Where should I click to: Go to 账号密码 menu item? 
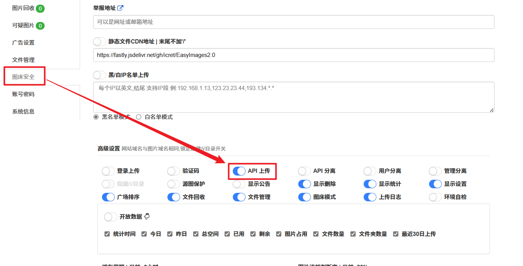coord(23,94)
